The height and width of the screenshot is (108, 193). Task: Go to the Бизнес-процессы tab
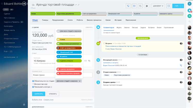click(x=94, y=20)
